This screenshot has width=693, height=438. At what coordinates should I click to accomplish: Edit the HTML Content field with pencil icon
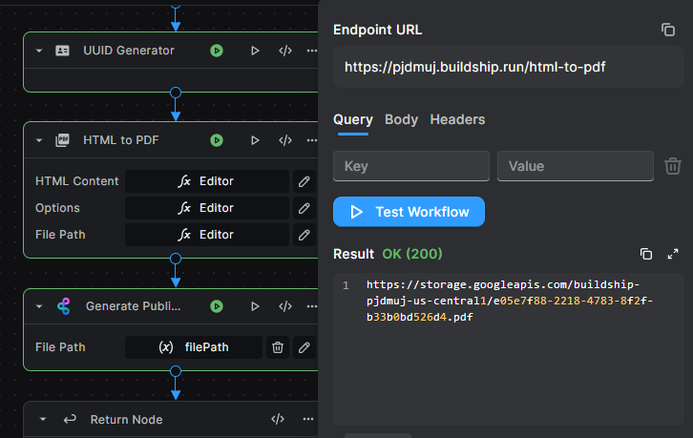[x=304, y=181]
